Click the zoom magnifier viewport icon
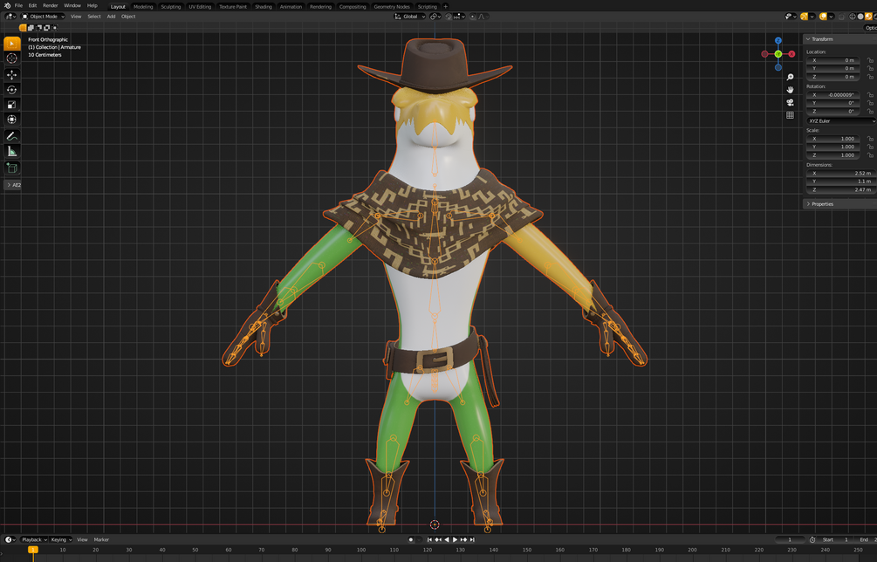The width and height of the screenshot is (877, 562). [x=790, y=77]
